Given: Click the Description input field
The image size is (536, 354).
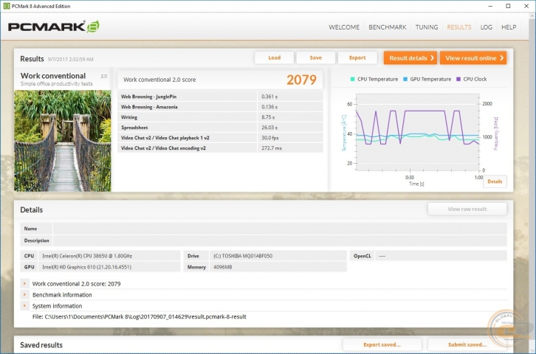Looking at the screenshot, I should (x=280, y=240).
